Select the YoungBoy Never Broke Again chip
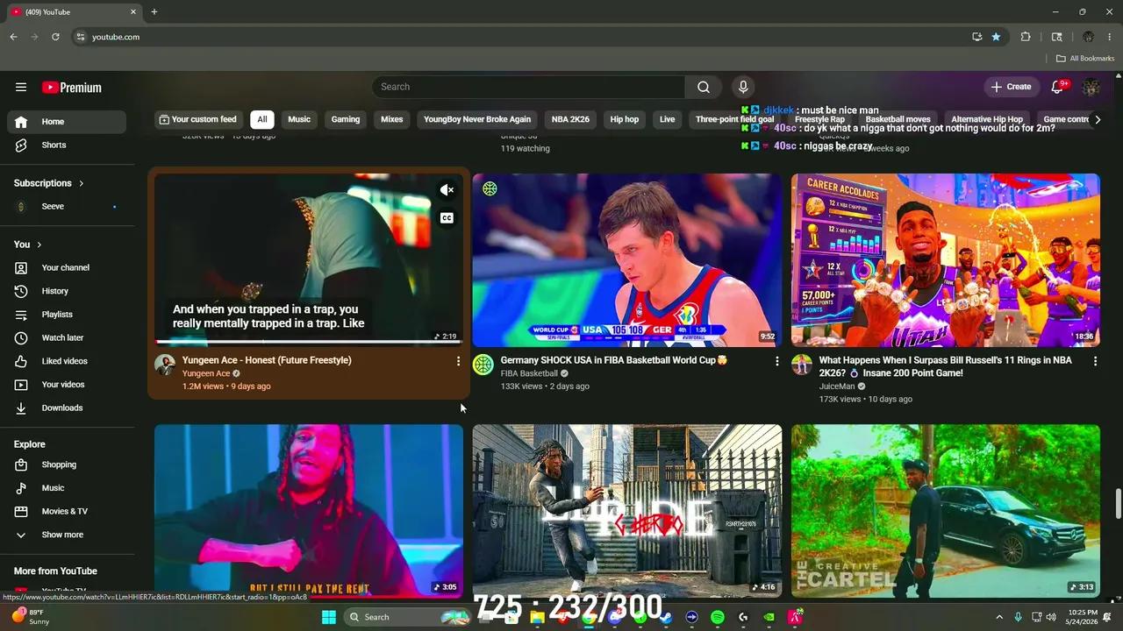The height and width of the screenshot is (631, 1123). point(477,119)
